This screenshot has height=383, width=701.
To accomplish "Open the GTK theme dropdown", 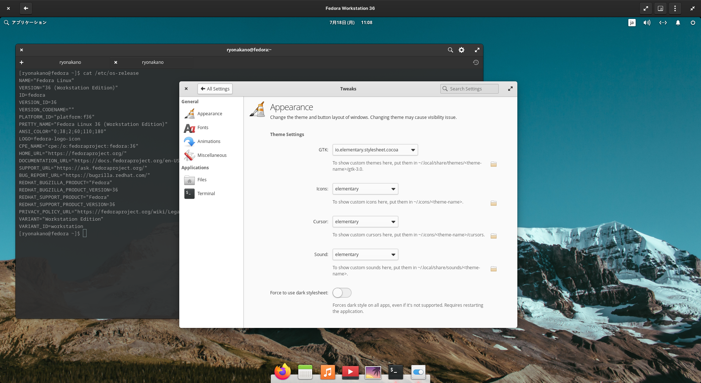I will point(375,150).
